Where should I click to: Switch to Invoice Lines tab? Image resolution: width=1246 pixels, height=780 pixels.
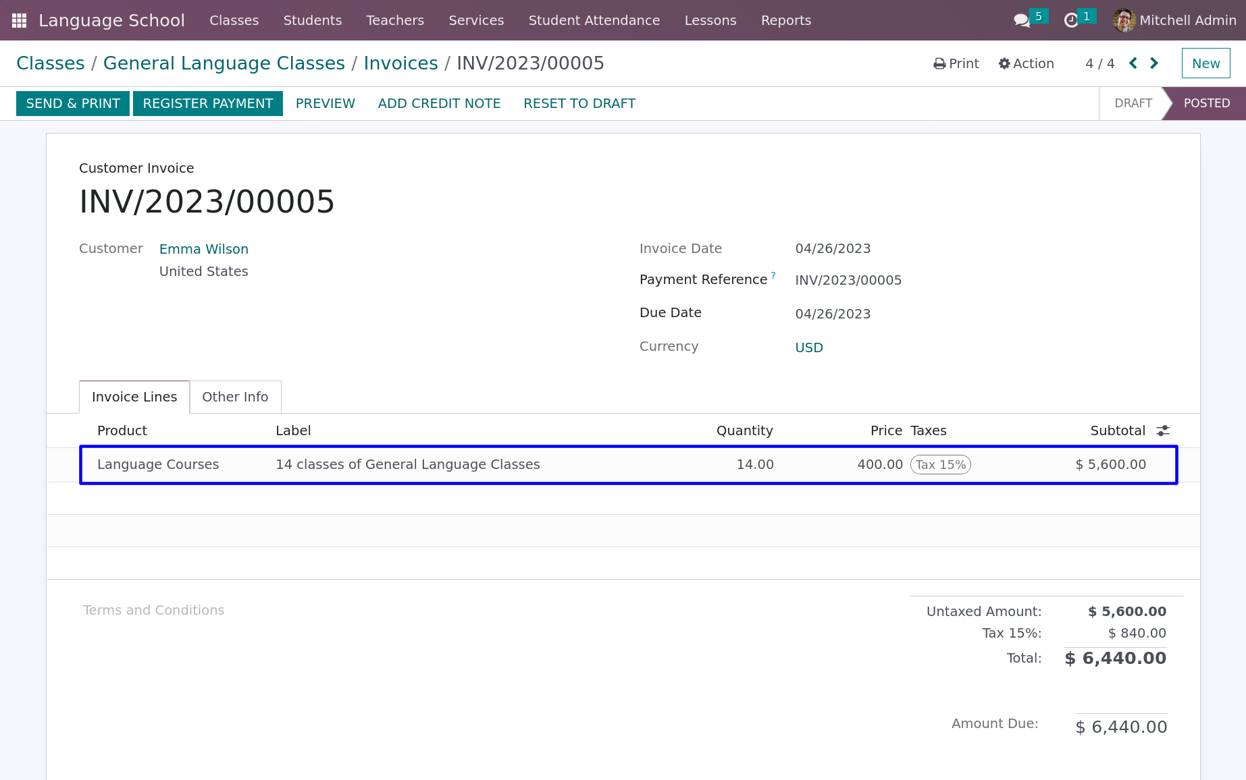pos(134,397)
